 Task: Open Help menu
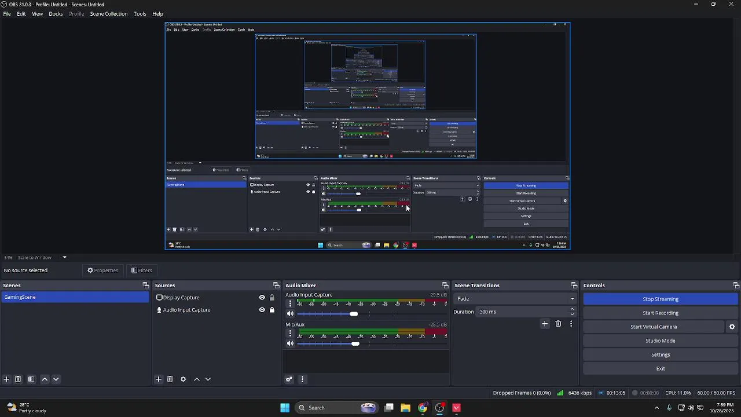(x=157, y=14)
